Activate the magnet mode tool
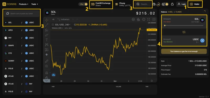The width and height of the screenshot is (210, 98). 47,73
